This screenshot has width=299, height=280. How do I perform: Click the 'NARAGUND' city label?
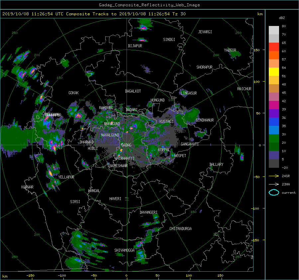[x=112, y=124]
